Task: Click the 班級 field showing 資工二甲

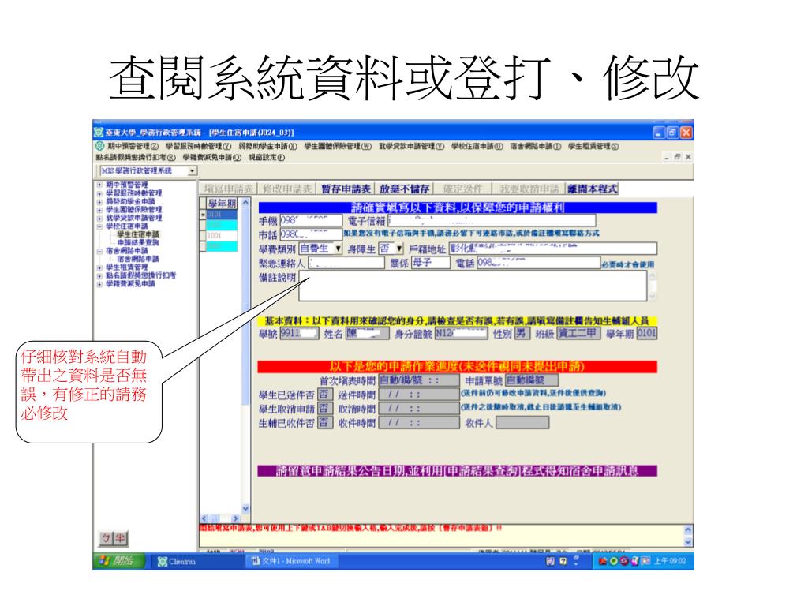Action: 578,334
